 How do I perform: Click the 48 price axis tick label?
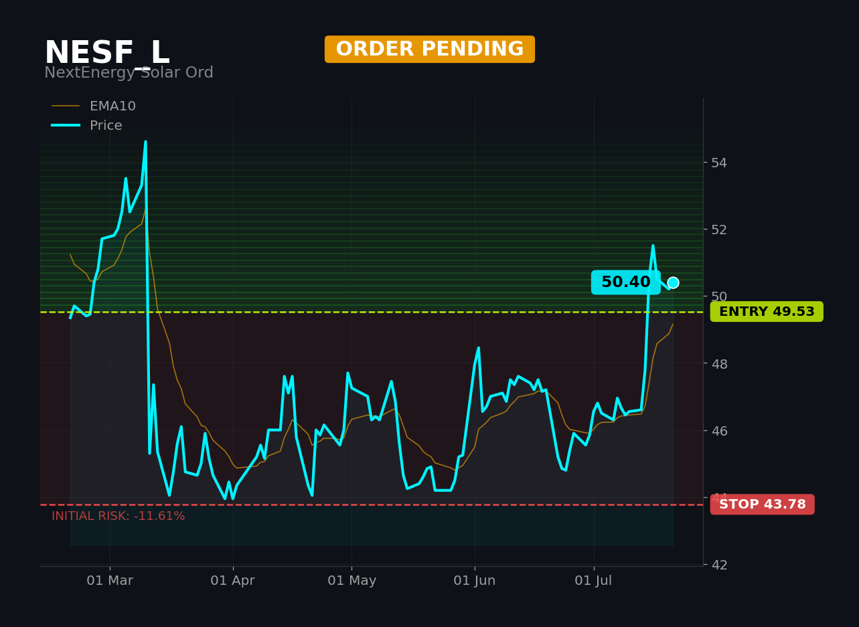click(719, 363)
